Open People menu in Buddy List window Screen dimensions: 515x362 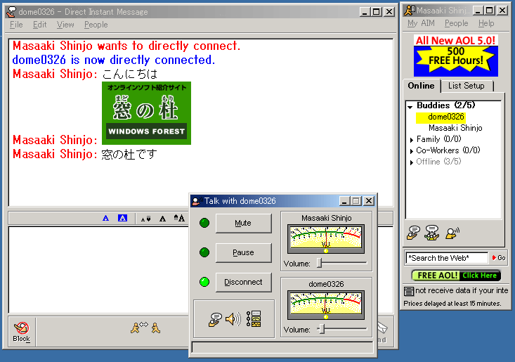point(456,23)
